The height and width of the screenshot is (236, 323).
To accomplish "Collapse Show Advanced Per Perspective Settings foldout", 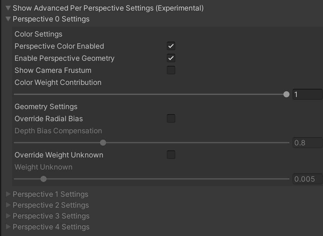I will (x=8, y=8).
